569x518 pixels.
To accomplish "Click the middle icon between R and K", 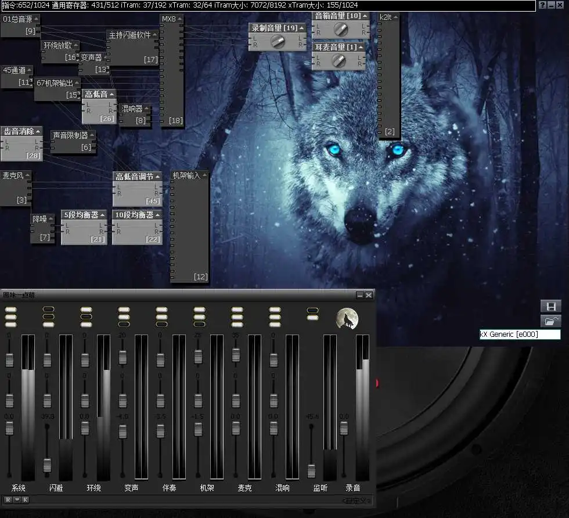I will (17, 500).
